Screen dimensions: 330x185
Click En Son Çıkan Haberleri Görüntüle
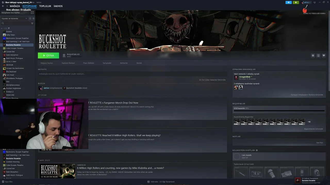212,80
